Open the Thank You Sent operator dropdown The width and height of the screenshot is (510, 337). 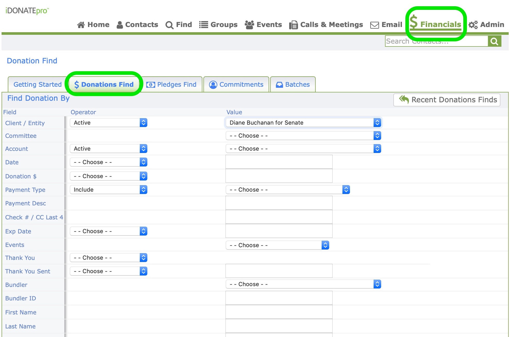tap(109, 271)
